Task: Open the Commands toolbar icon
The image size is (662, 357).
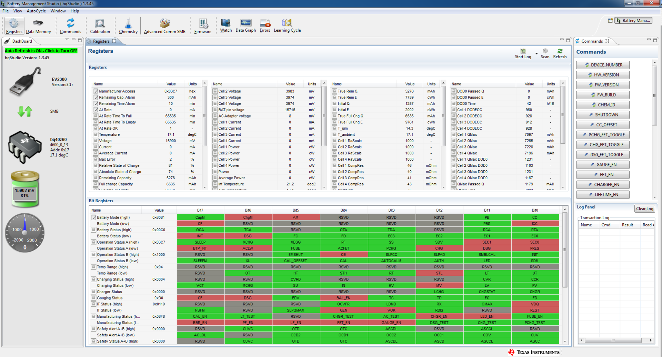Action: pyautogui.click(x=70, y=26)
